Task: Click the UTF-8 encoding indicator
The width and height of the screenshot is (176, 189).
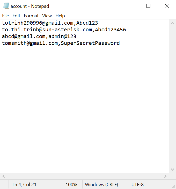Action: click(137, 185)
